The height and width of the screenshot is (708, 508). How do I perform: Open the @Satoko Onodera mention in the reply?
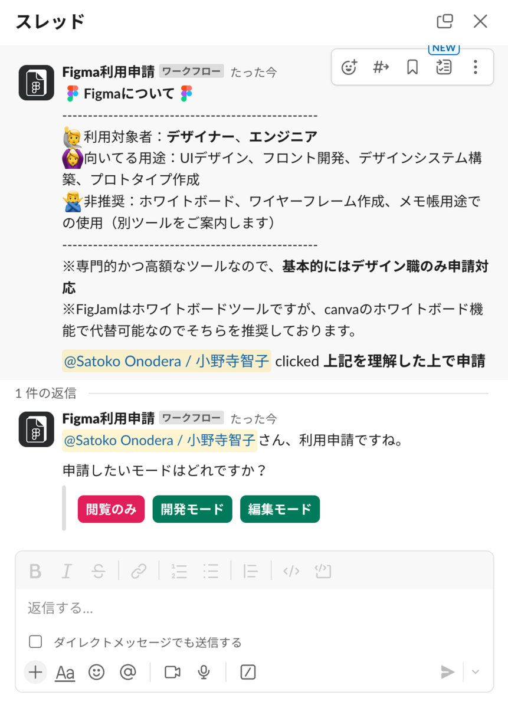click(159, 440)
